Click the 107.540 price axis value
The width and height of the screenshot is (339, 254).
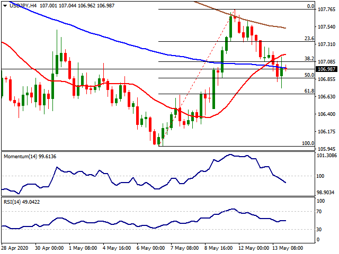(326, 27)
